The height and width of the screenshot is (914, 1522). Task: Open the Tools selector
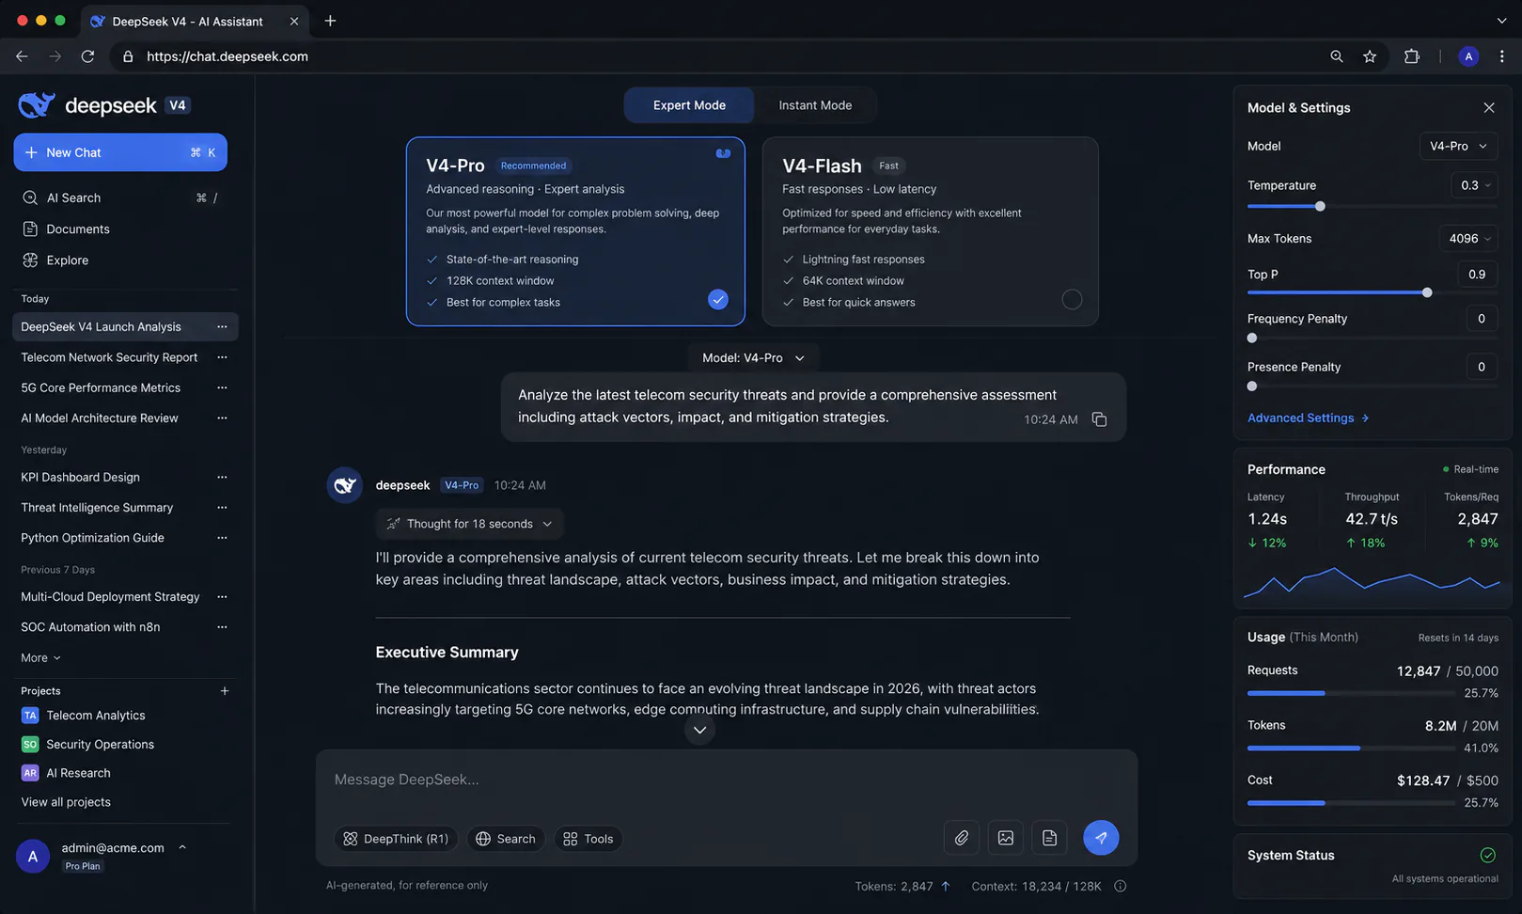pos(588,839)
